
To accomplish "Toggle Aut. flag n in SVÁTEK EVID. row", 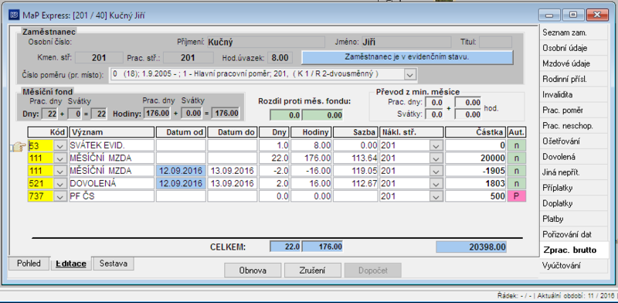I will [517, 145].
